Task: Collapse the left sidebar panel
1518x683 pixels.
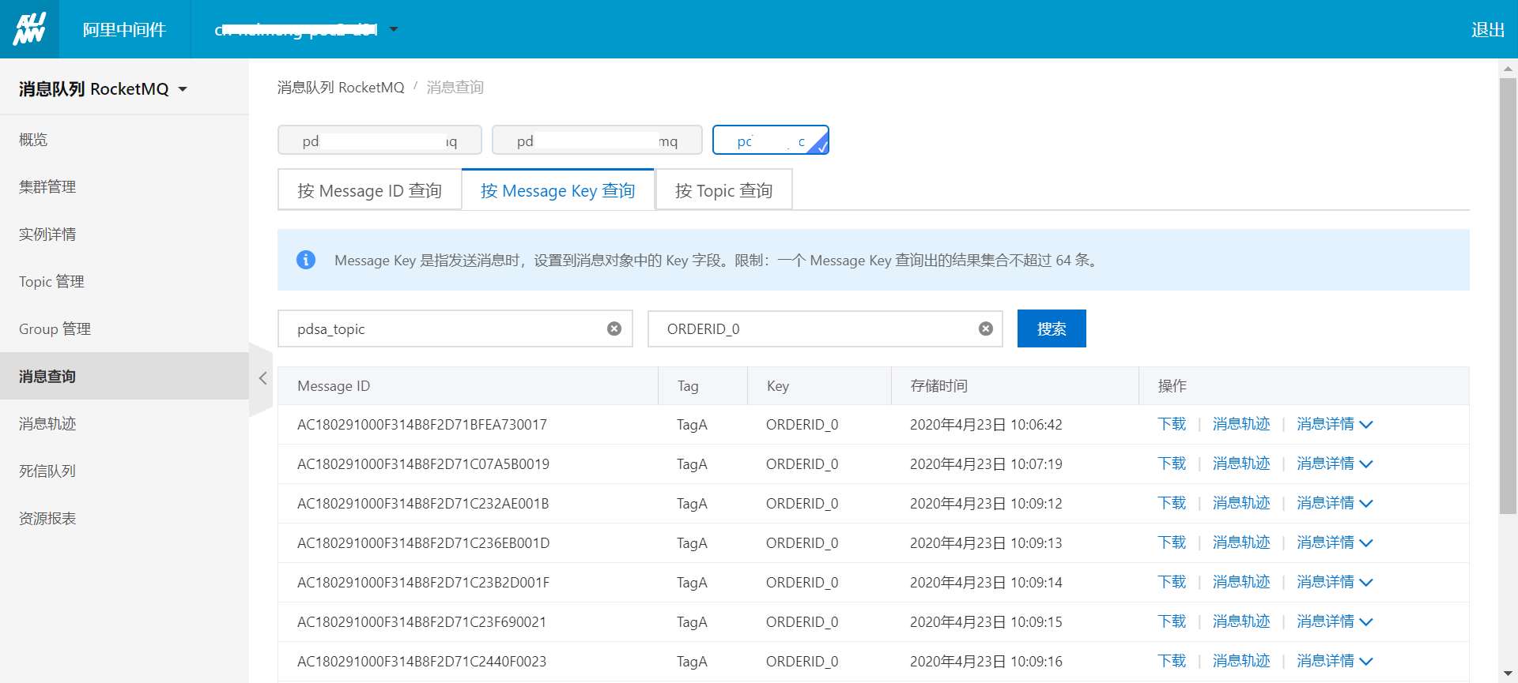Action: (262, 378)
